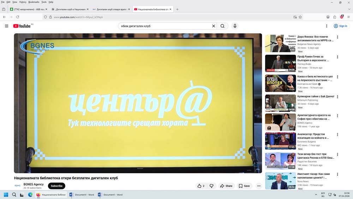This screenshot has height=199, width=353.
Task: Open a new browser tab
Action: (x=177, y=9)
